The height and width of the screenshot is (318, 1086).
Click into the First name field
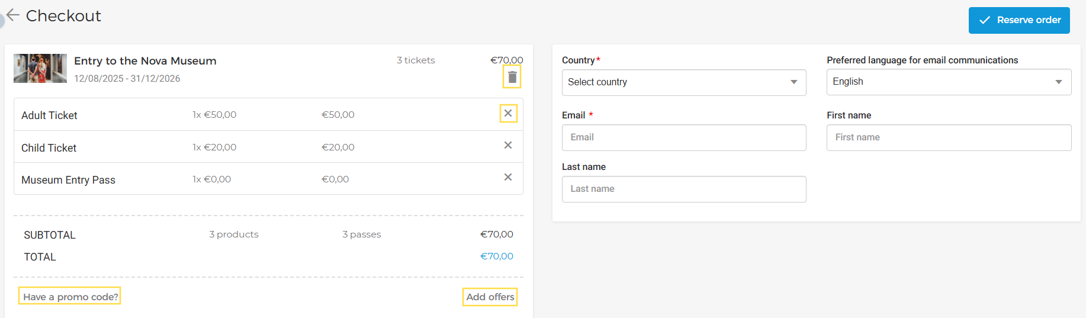948,137
